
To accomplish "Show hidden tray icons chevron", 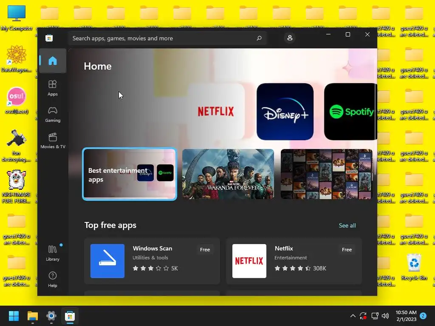I will point(353,316).
